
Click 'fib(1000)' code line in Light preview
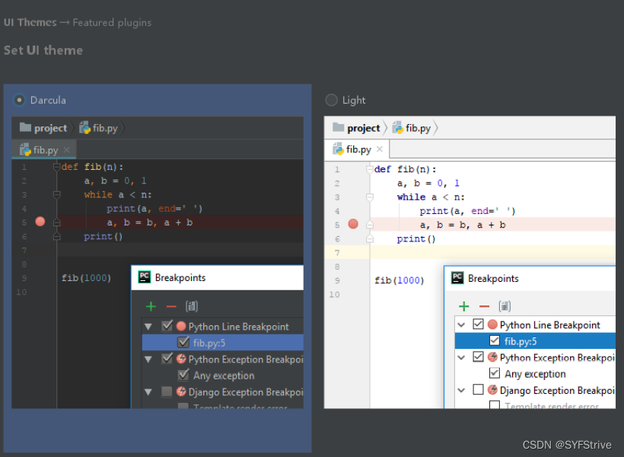point(400,280)
